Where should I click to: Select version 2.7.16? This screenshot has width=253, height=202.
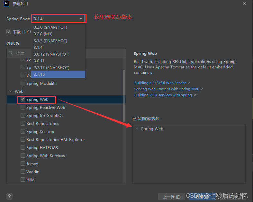click(58, 75)
